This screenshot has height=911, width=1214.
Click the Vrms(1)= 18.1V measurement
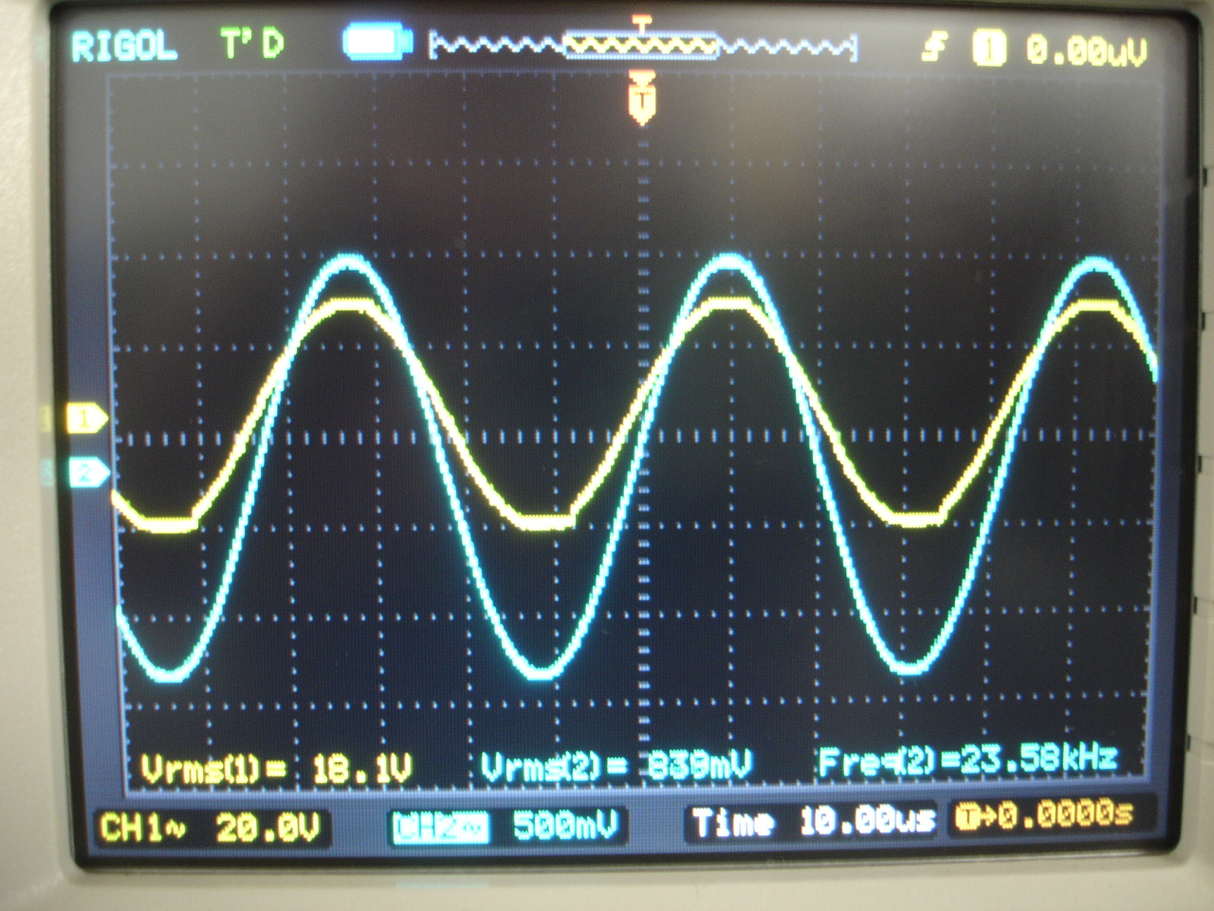[277, 768]
